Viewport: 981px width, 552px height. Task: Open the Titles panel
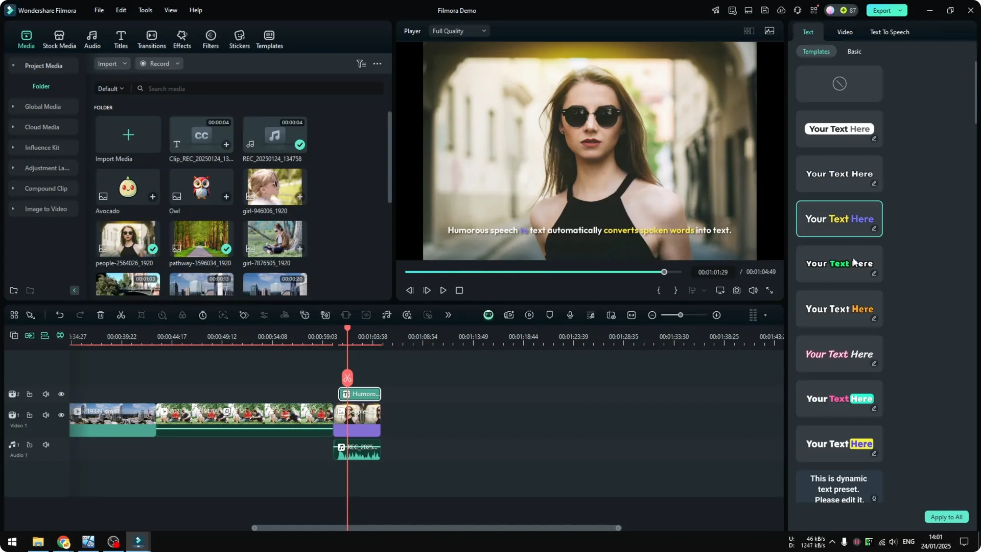[121, 39]
